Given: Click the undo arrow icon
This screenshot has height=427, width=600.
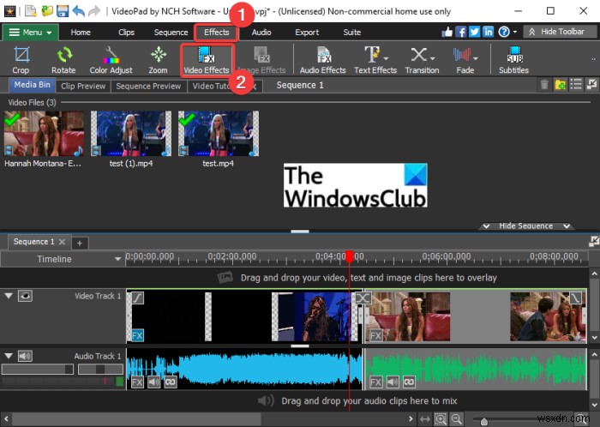Looking at the screenshot, I should (x=79, y=10).
